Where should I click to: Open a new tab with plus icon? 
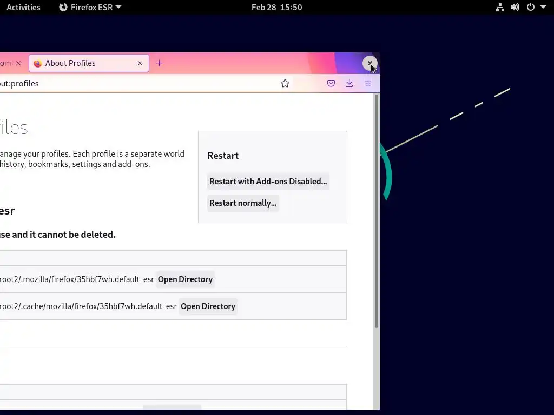[160, 63]
